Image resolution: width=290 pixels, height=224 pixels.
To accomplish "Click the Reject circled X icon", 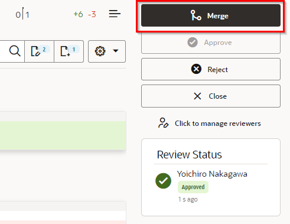I will click(x=196, y=69).
